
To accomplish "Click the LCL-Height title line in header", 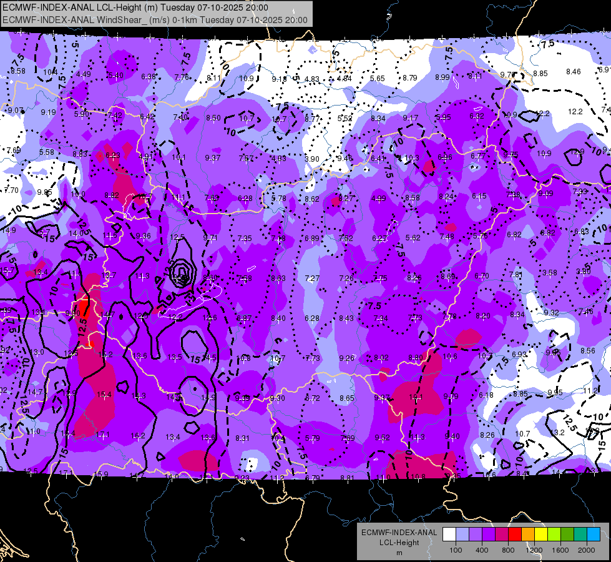I will [x=135, y=7].
